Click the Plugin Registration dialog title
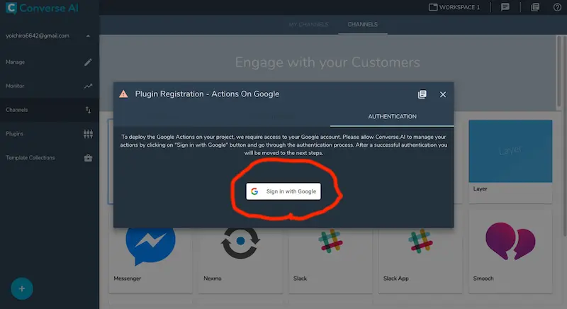This screenshot has width=567, height=309. click(207, 94)
